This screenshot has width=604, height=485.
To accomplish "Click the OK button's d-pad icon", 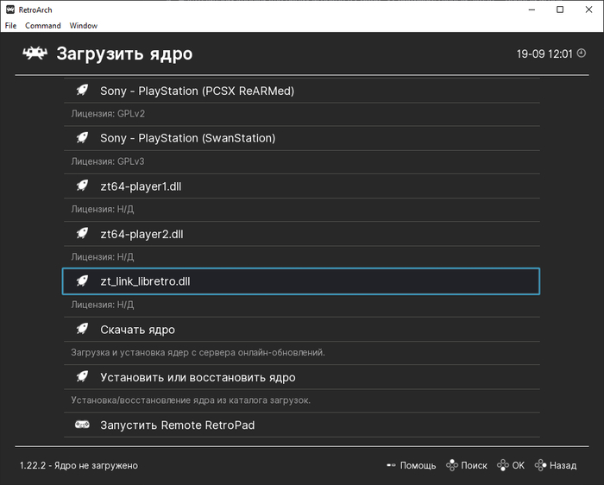I will 503,465.
